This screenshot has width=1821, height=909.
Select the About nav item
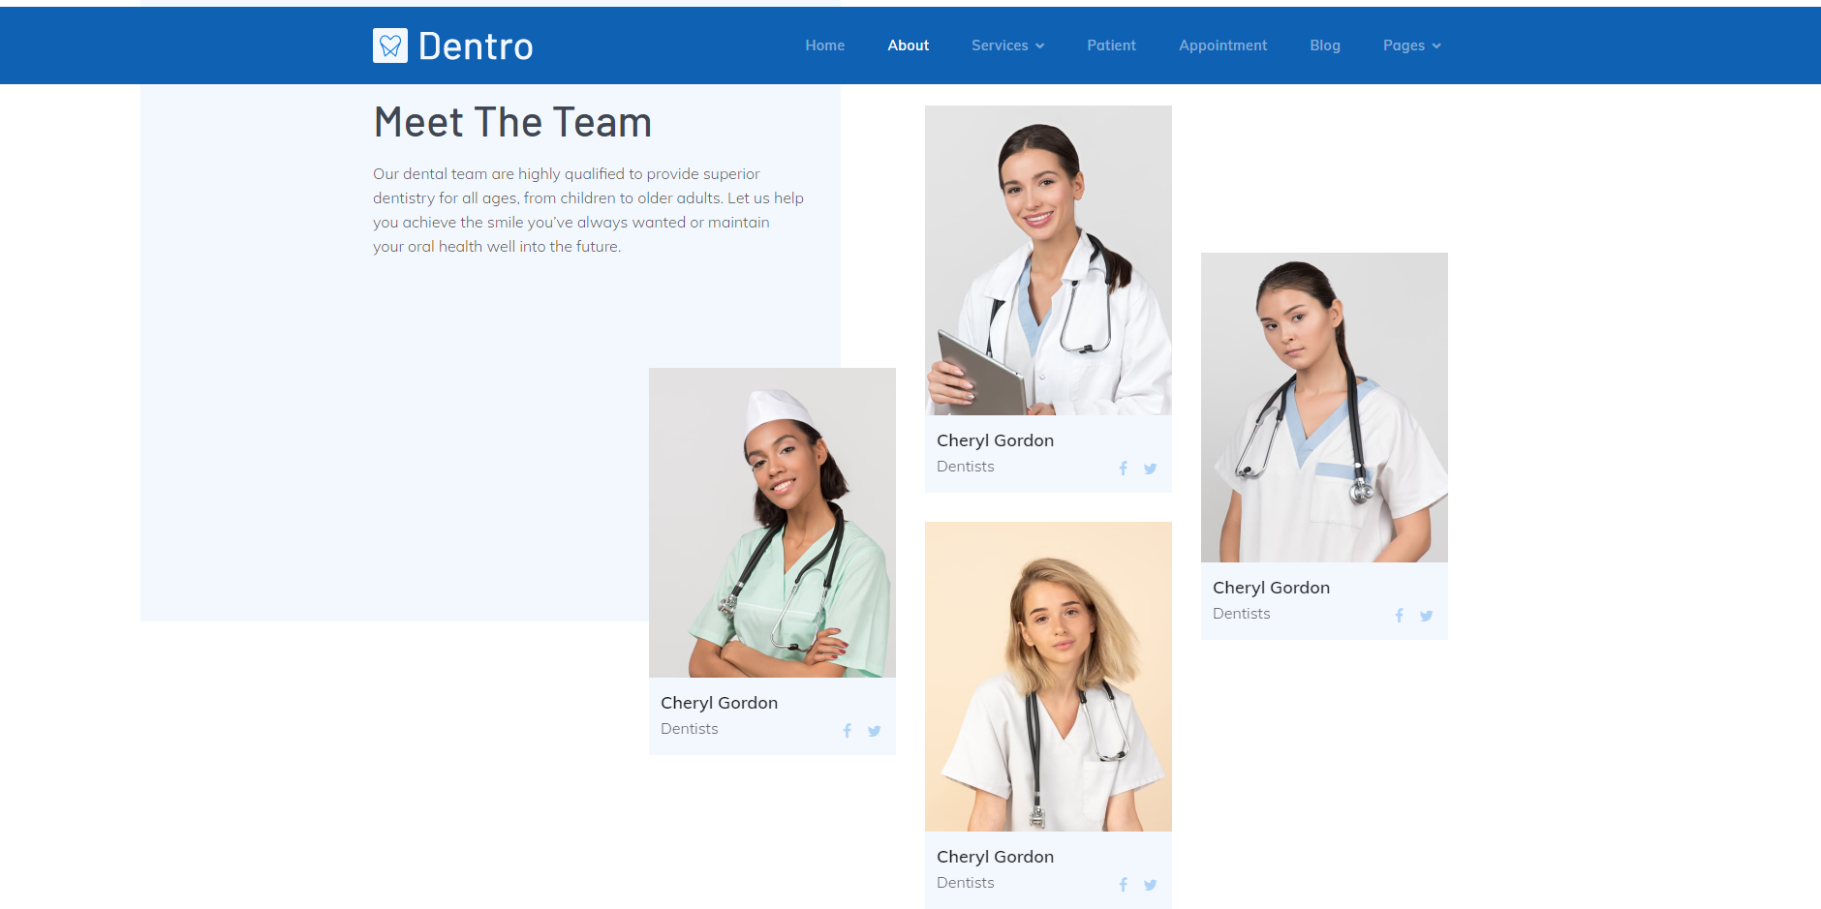tap(909, 45)
